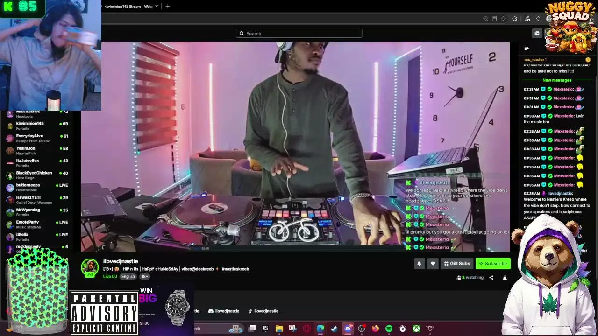This screenshot has height=336, width=598.
Task: Click the zoom magnifier icon in address bar
Action: 486,19
